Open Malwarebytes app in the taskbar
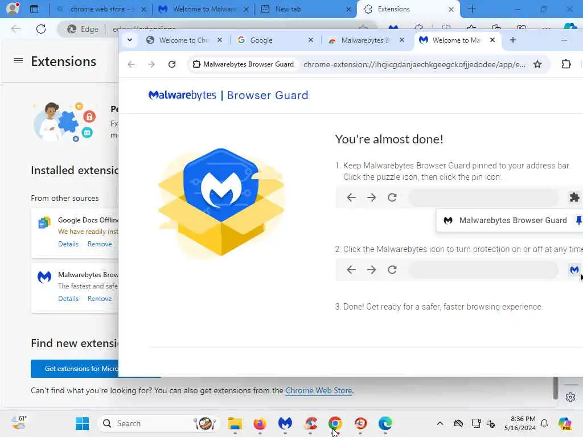 coord(285,423)
